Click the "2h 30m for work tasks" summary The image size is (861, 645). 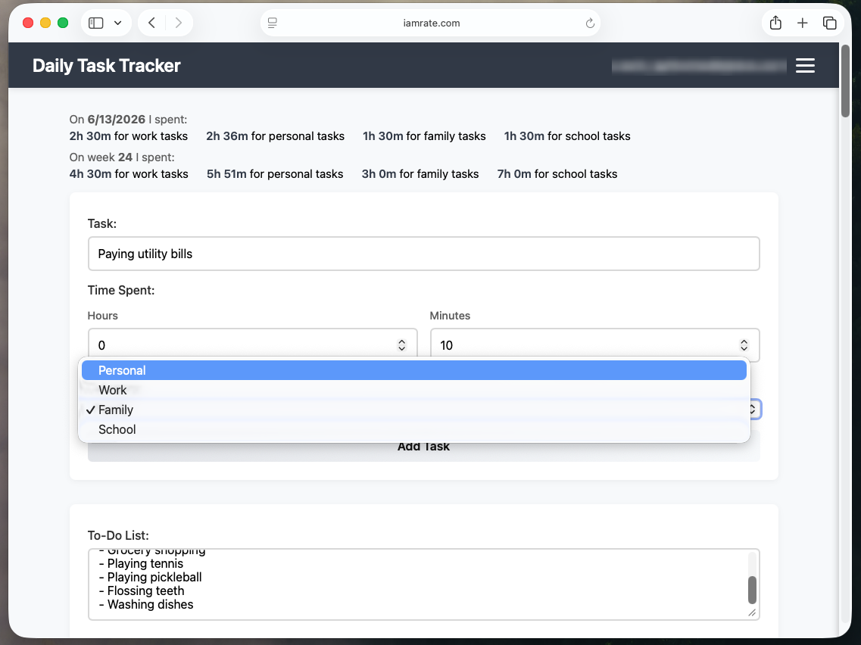point(129,136)
